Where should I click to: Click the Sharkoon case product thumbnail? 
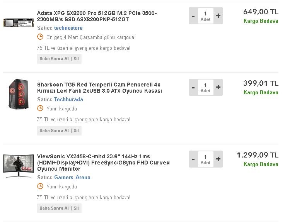18,93
